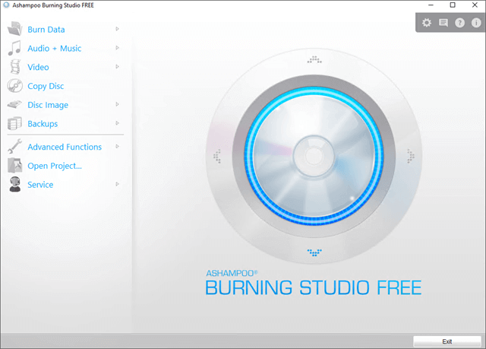Click the Exit button
The image size is (486, 349).
click(x=447, y=341)
